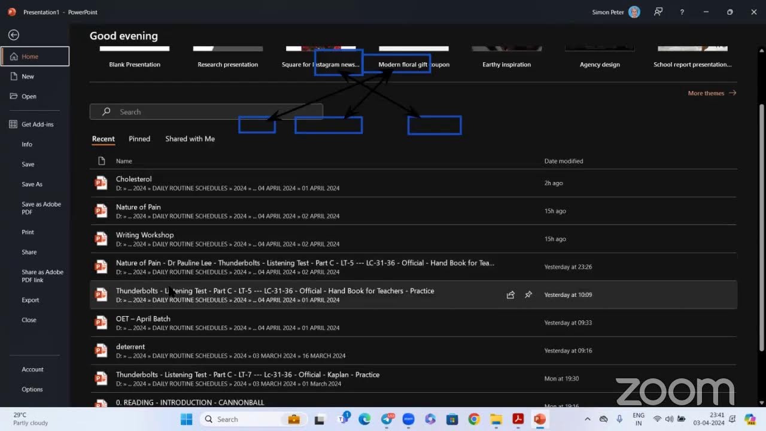Switch to the Shared with Me tab
This screenshot has height=431, width=766.
(190, 139)
